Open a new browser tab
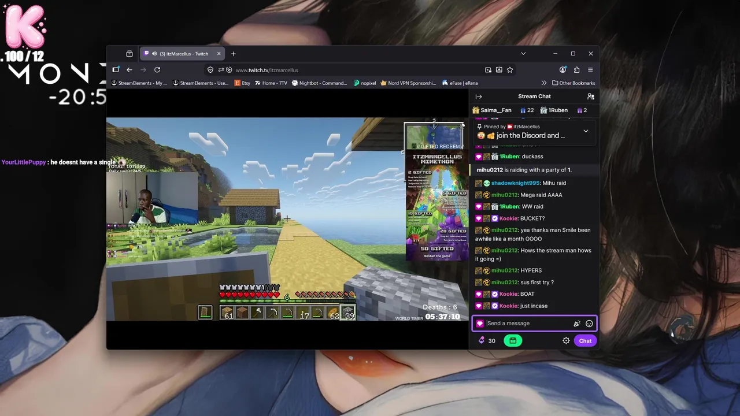This screenshot has width=740, height=416. click(x=234, y=54)
